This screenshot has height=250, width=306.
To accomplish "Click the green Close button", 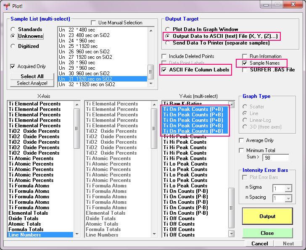I will (267, 233).
